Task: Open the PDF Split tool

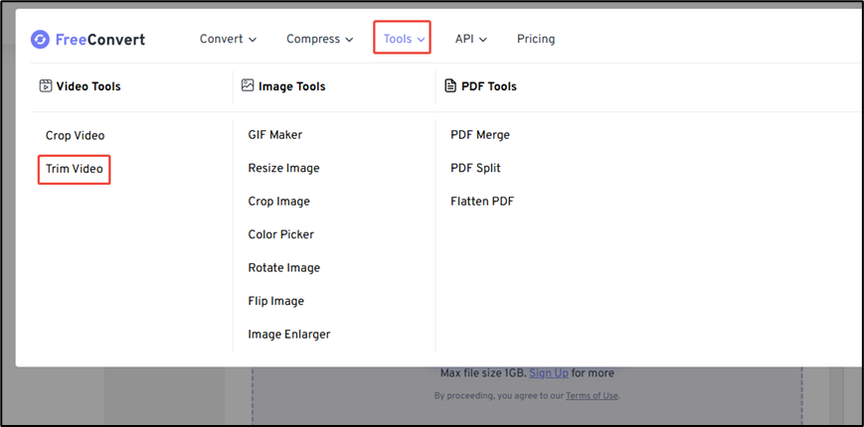Action: (x=475, y=168)
